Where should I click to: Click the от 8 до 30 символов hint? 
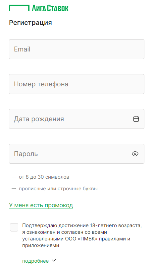[44, 177]
